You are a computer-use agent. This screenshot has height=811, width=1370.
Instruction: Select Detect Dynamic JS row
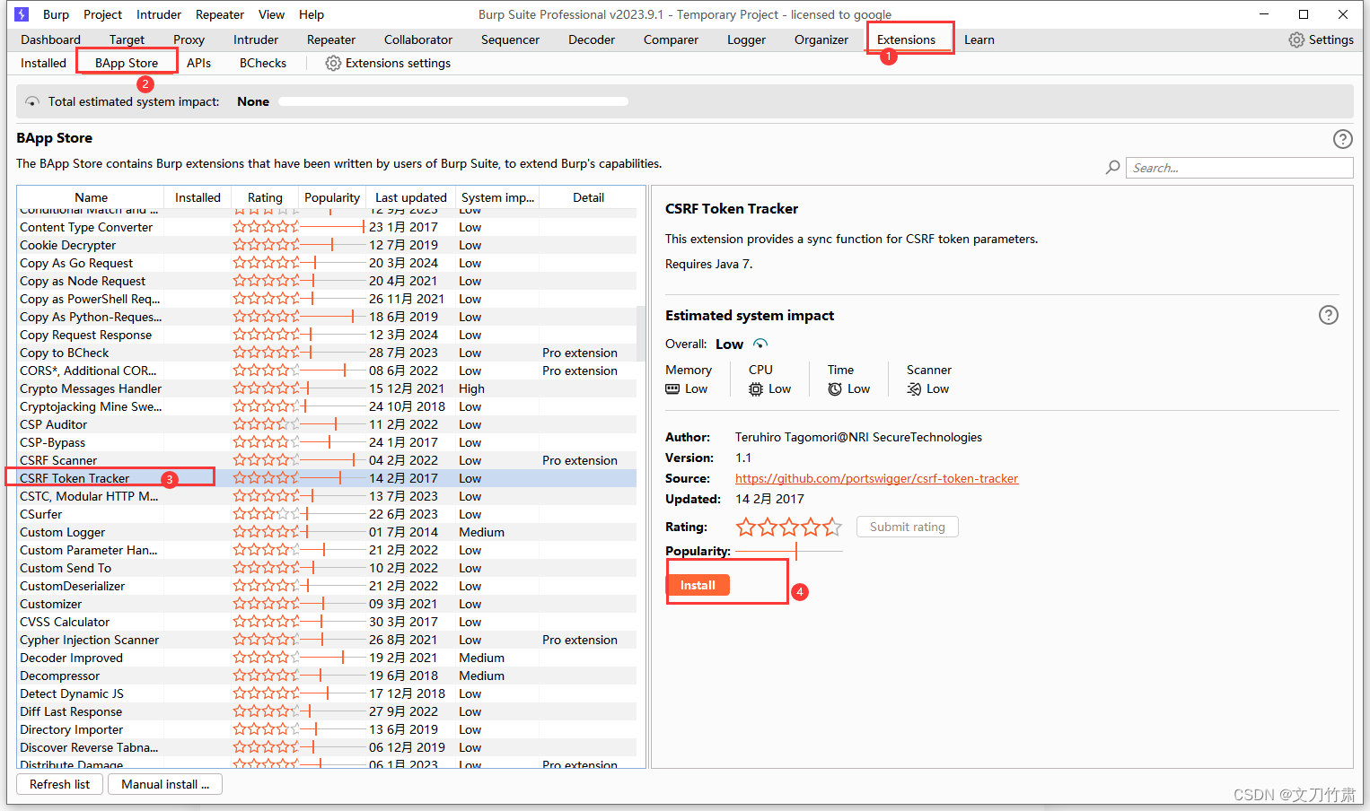point(327,693)
